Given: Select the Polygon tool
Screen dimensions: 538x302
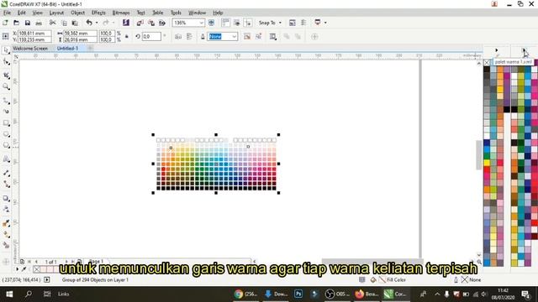Looking at the screenshot, I should pos(6,145).
